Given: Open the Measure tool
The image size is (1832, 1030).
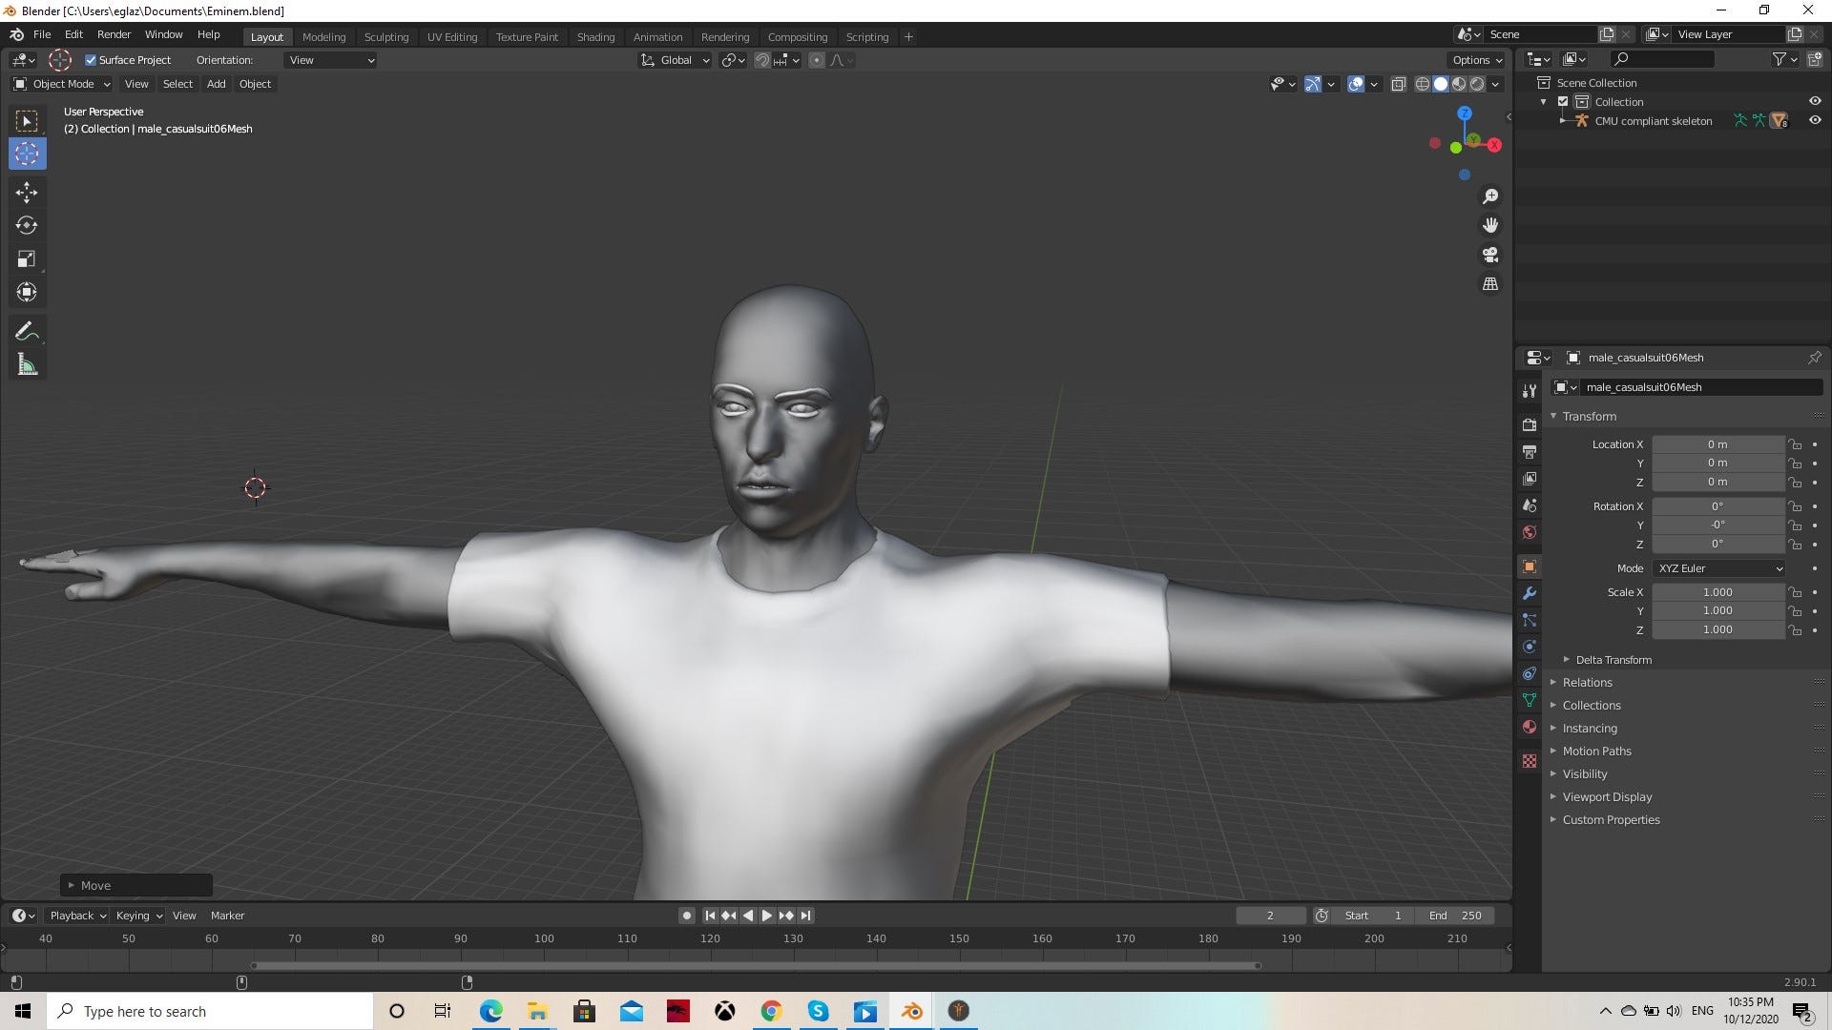Looking at the screenshot, I should pyautogui.click(x=27, y=363).
